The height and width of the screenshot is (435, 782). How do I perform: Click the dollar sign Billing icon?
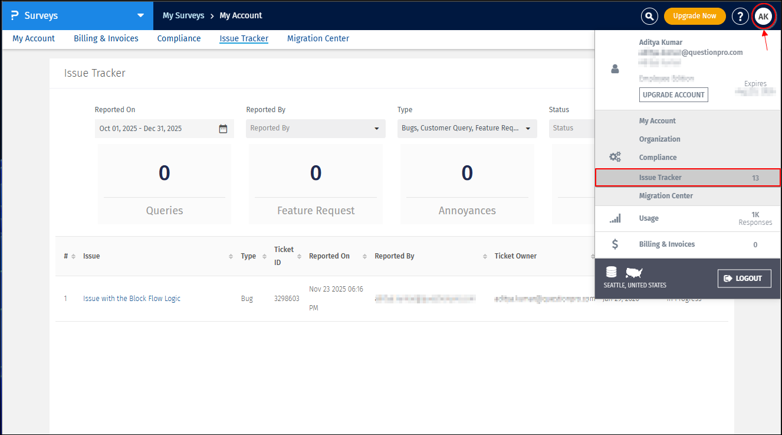pyautogui.click(x=615, y=244)
